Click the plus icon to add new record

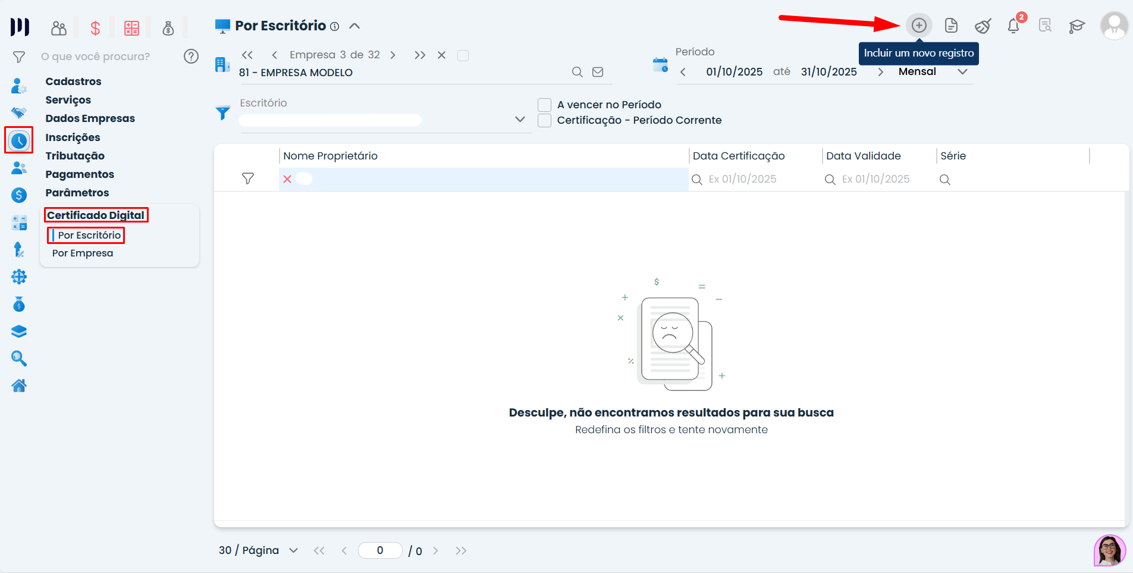[x=919, y=26]
